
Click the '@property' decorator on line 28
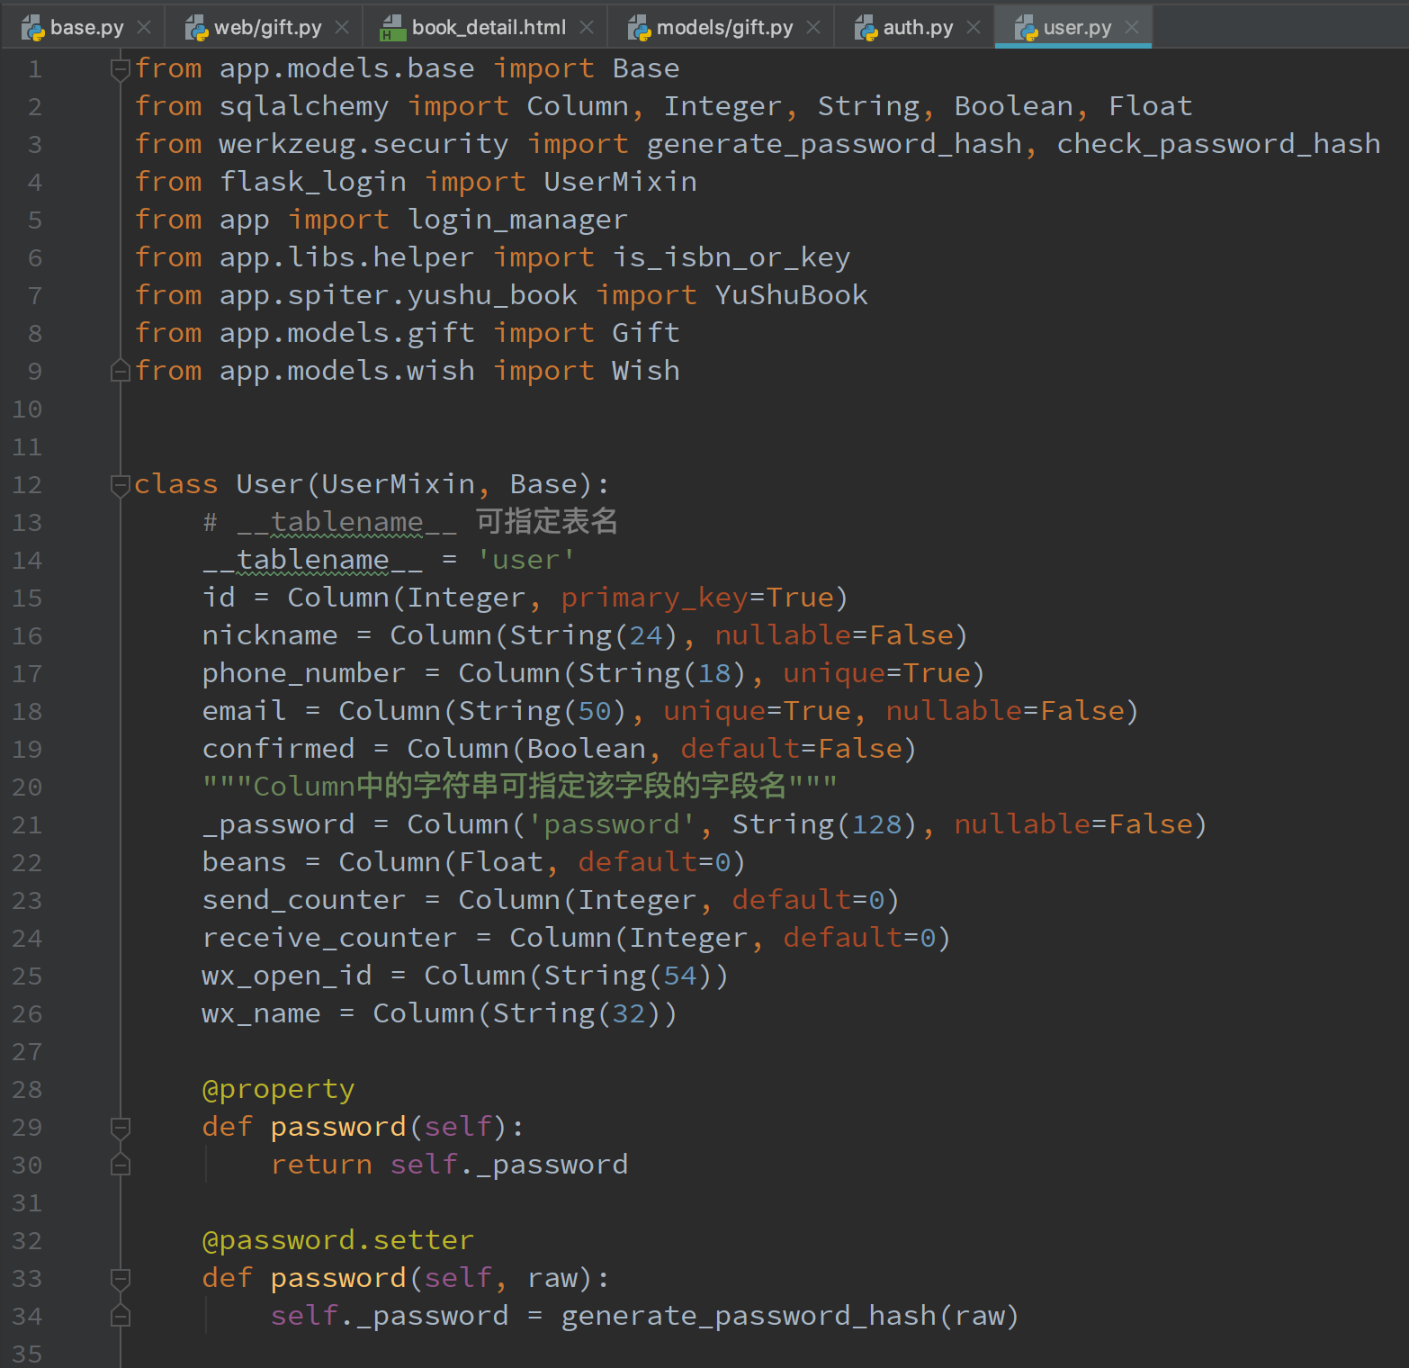tap(278, 1089)
